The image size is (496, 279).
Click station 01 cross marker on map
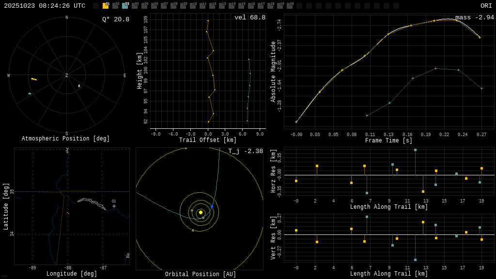114,206
